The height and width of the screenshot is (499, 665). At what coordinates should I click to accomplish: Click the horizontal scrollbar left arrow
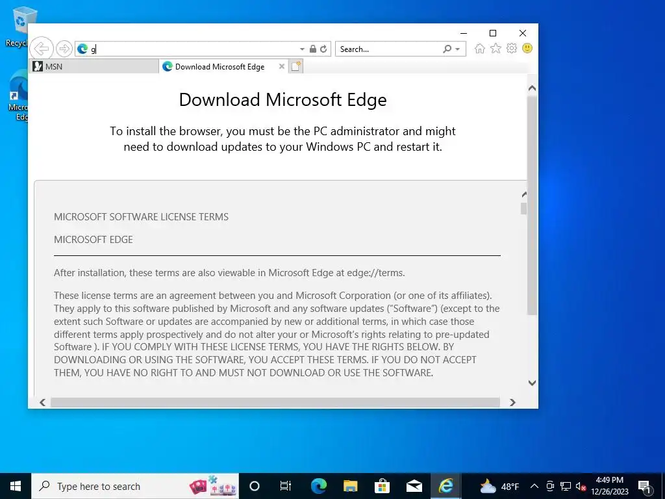click(x=42, y=402)
